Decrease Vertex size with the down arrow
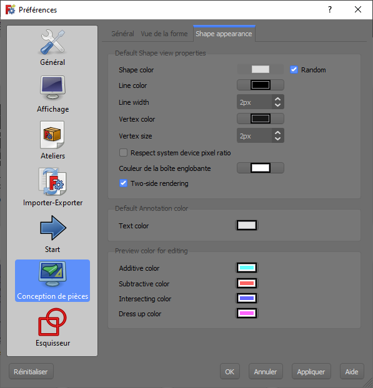 tap(277, 139)
